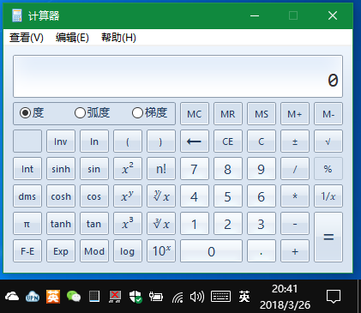Open the OneDrive cloud tray icon
361x313 pixels.
[12, 297]
